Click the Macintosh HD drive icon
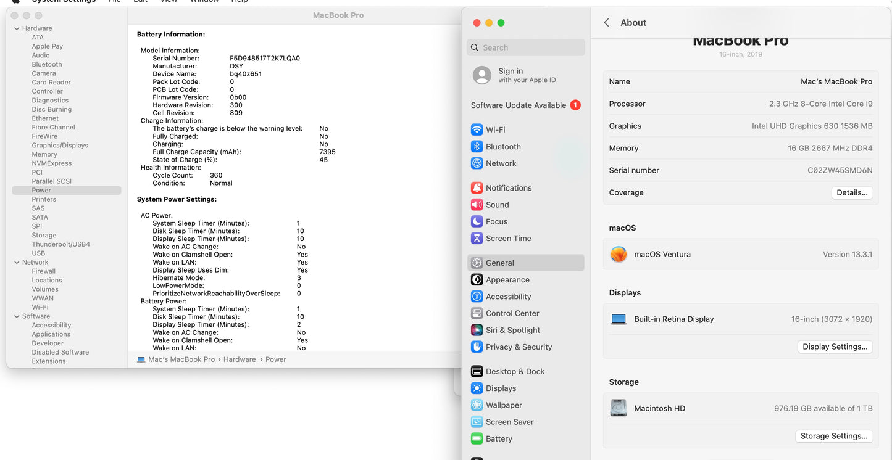The height and width of the screenshot is (460, 892). click(619, 408)
